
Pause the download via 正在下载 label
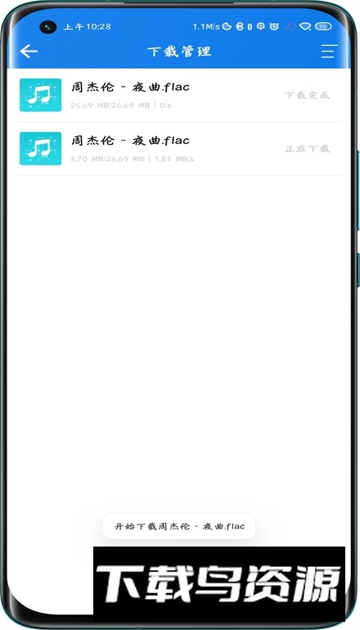[x=308, y=149]
